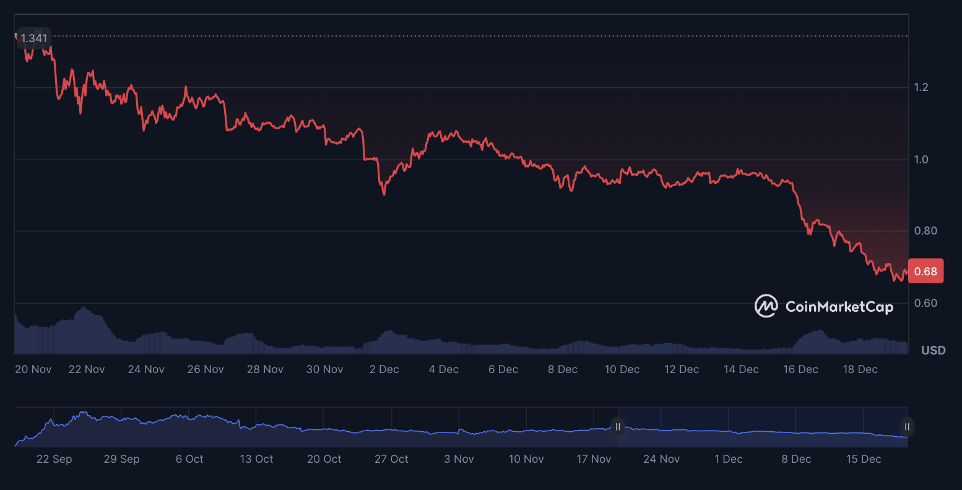
Task: Select the USD currency label
Action: coord(934,350)
